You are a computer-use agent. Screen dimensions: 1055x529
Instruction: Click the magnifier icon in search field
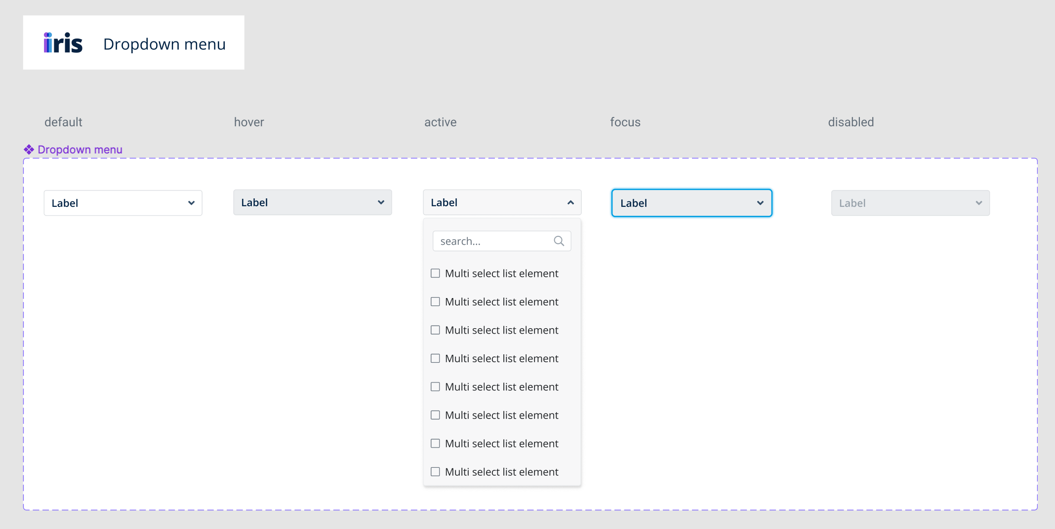(x=559, y=241)
